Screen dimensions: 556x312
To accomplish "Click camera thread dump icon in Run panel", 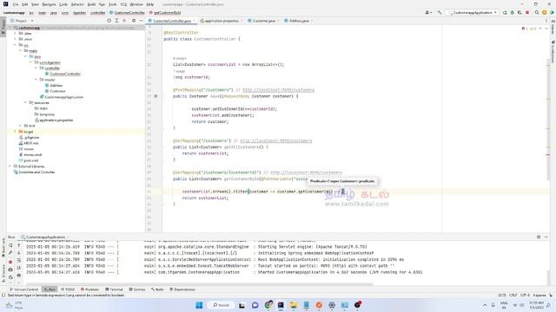I will pos(10,270).
